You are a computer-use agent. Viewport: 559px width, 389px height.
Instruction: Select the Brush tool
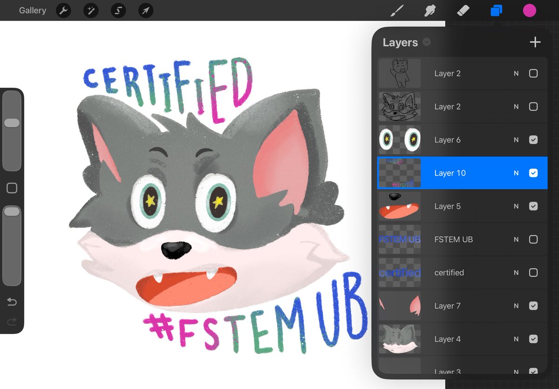[x=396, y=10]
